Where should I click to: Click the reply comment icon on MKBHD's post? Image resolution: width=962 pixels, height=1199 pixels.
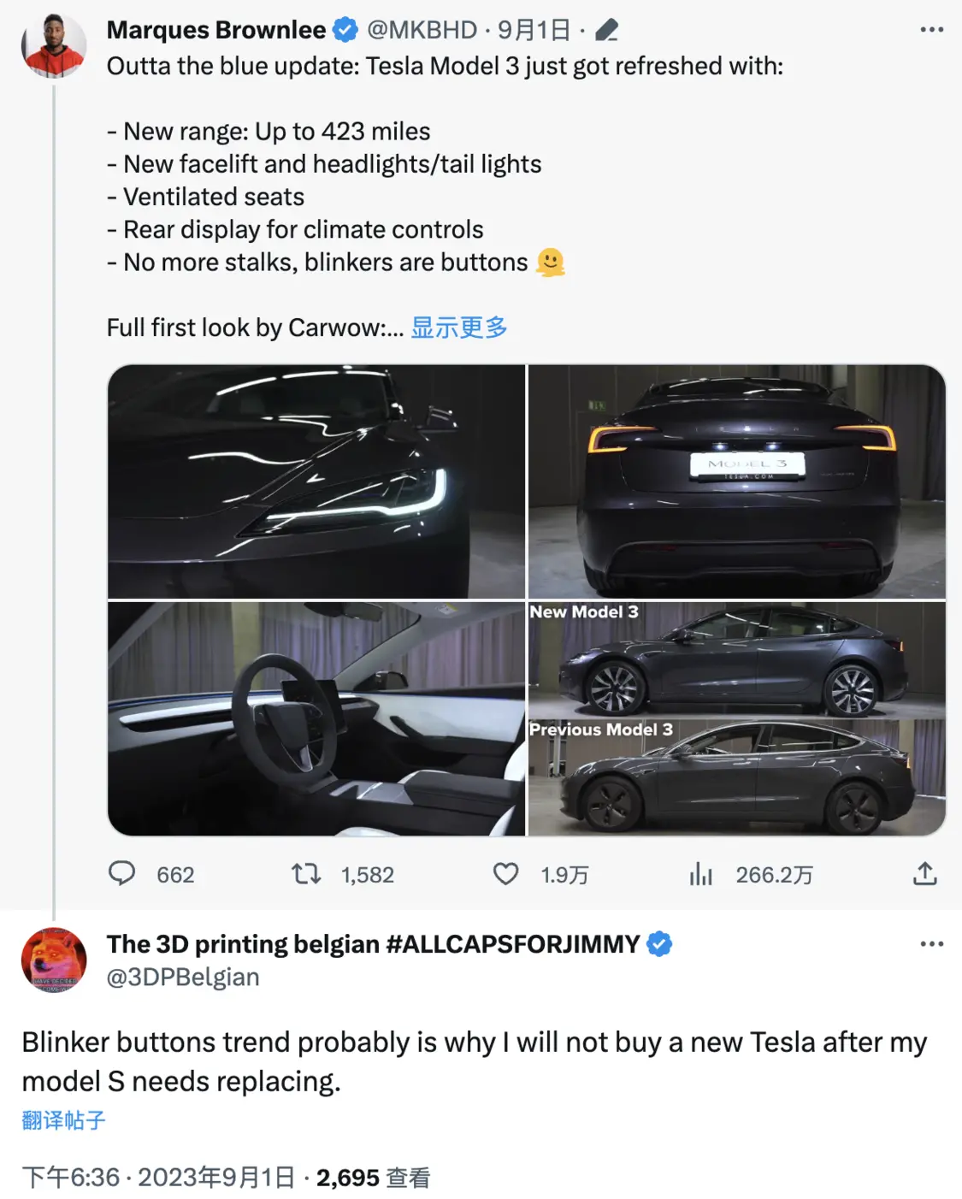coord(122,873)
